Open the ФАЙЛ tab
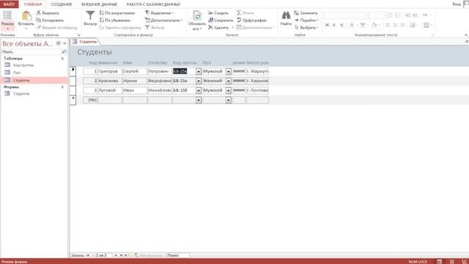Image resolution: width=469 pixels, height=264 pixels. [x=10, y=4]
